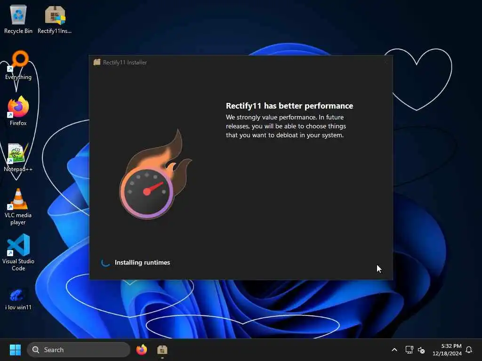Select the 'i lov win11' desktop icon
482x361 pixels.
tap(18, 298)
